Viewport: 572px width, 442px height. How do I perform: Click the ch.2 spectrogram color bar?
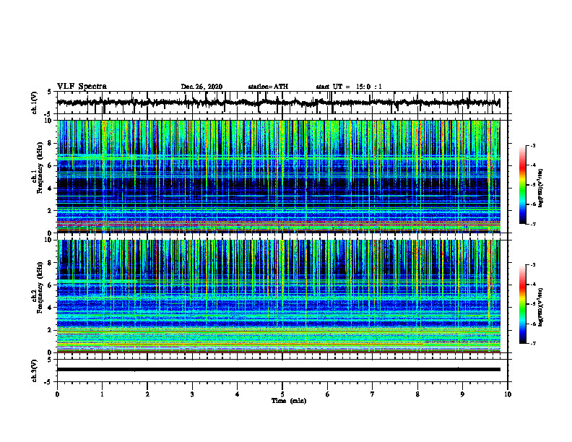point(522,304)
